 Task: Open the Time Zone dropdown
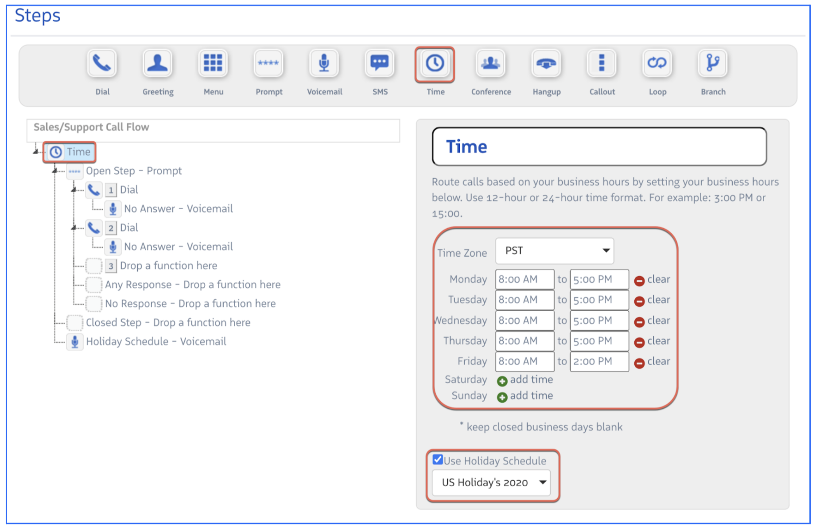554,251
